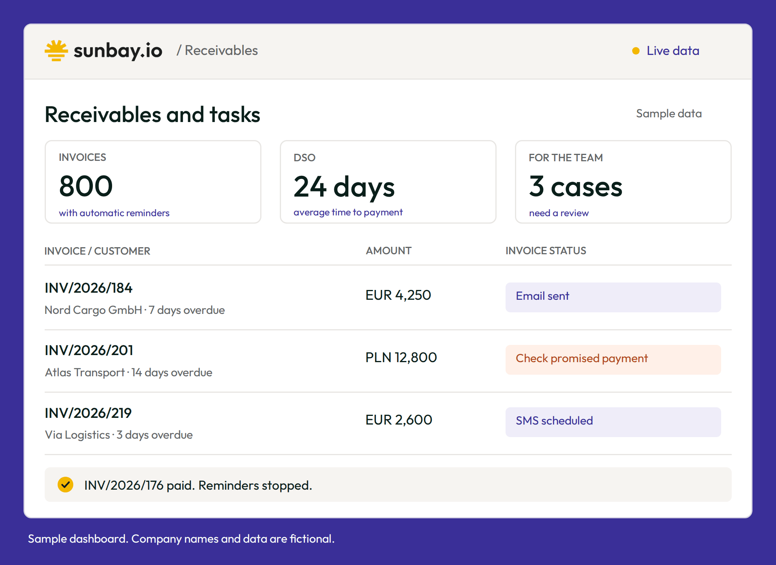Click the EUR 4,250 amount
Viewport: 776px width, 565px height.
(398, 295)
